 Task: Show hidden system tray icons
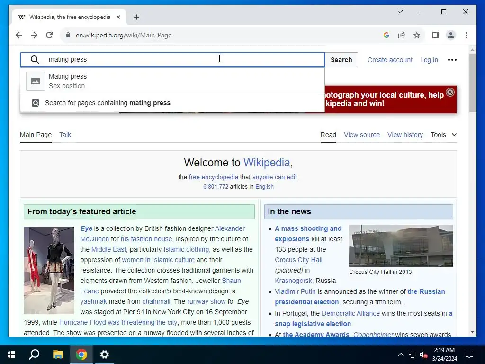tap(401, 355)
